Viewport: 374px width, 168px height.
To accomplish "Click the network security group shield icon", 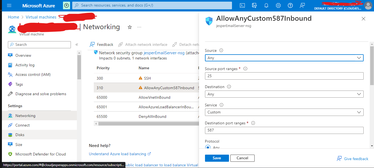I will 96,52.
